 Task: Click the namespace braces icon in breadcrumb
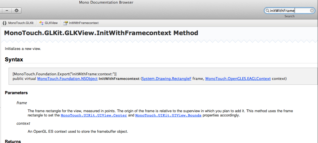5,23
